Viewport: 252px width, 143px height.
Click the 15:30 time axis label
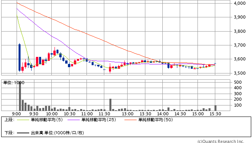(x=215, y=114)
